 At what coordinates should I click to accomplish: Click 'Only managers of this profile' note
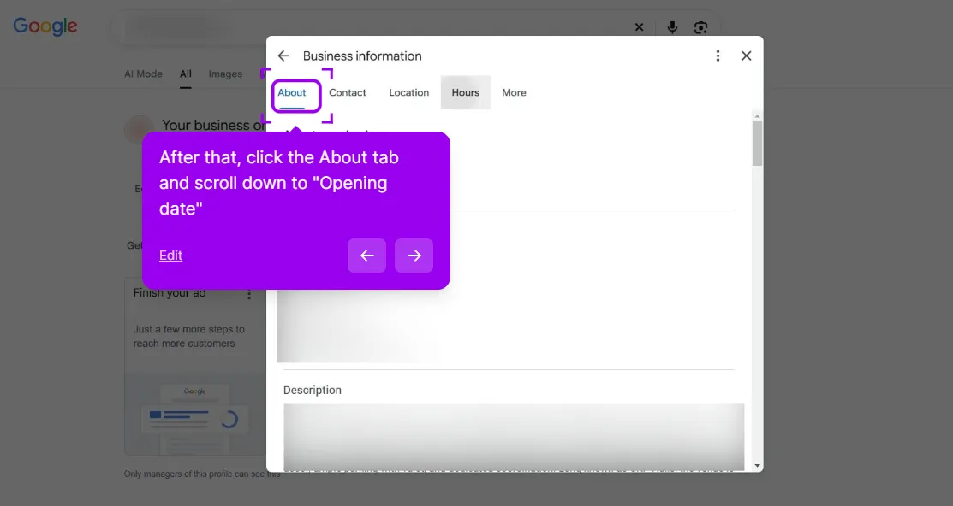pos(202,474)
